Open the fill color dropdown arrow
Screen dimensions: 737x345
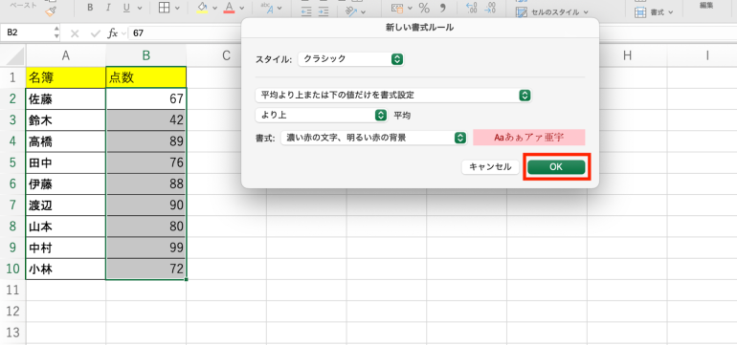point(214,8)
